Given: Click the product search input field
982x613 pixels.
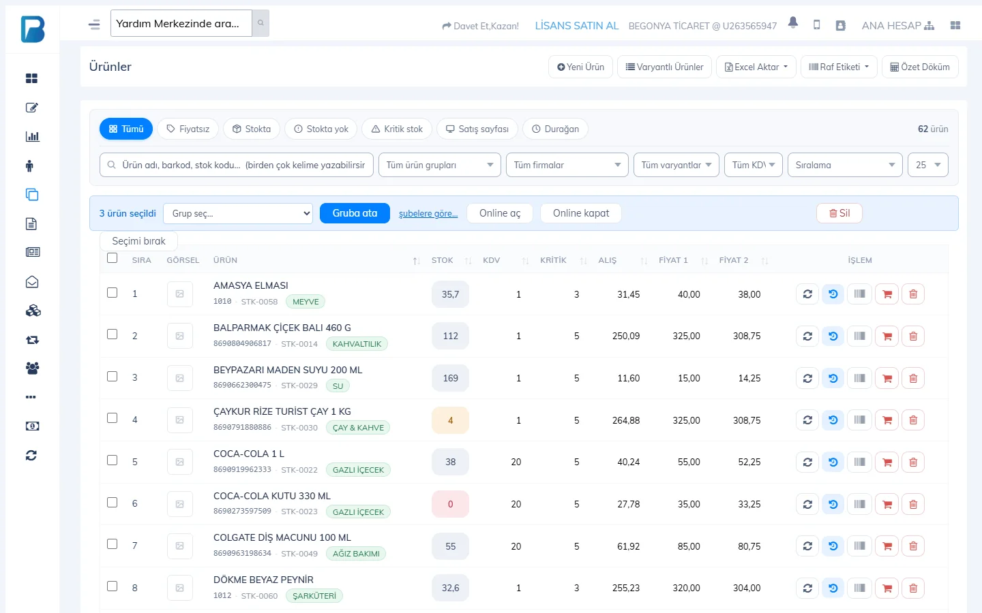Looking at the screenshot, I should tap(237, 165).
